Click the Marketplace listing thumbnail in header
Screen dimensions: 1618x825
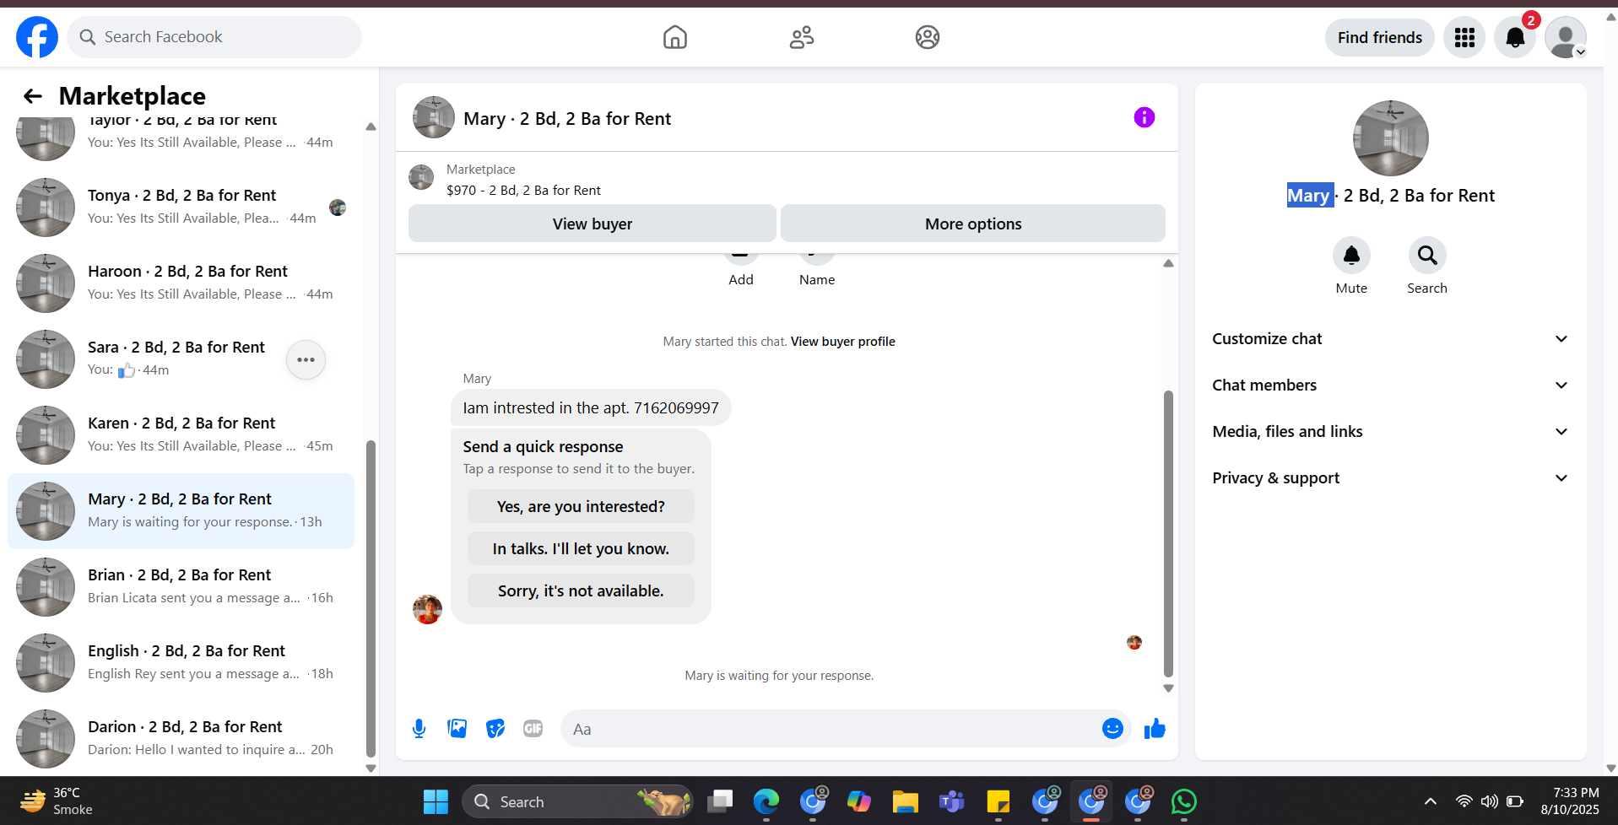click(421, 178)
